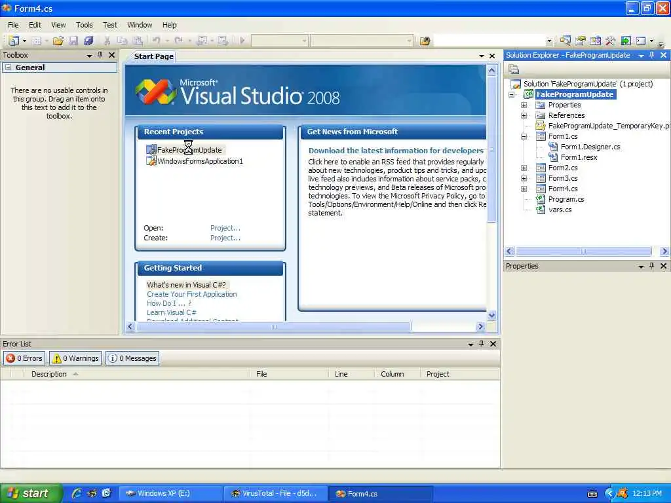Viewport: 671px width, 503px height.
Task: Toggle the 0 Errors filter button
Action: pos(24,358)
